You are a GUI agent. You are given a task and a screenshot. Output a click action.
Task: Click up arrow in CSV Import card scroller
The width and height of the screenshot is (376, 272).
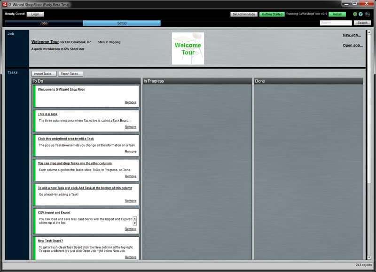point(135,219)
